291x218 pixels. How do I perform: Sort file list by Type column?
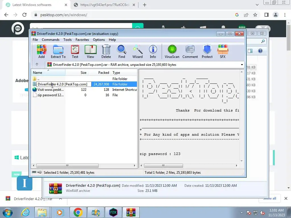pyautogui.click(x=124, y=72)
